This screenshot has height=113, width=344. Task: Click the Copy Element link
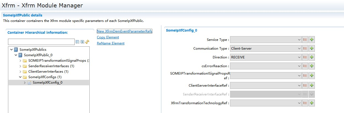click(108, 37)
